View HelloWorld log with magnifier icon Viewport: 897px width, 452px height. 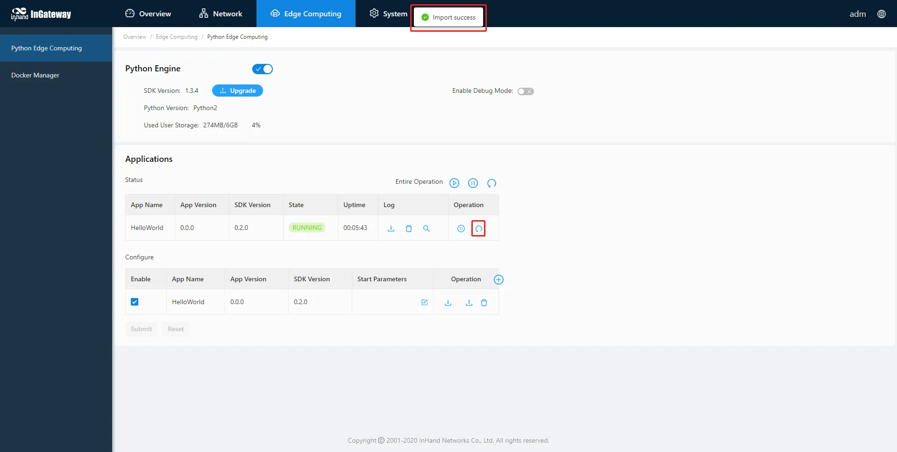pyautogui.click(x=427, y=229)
